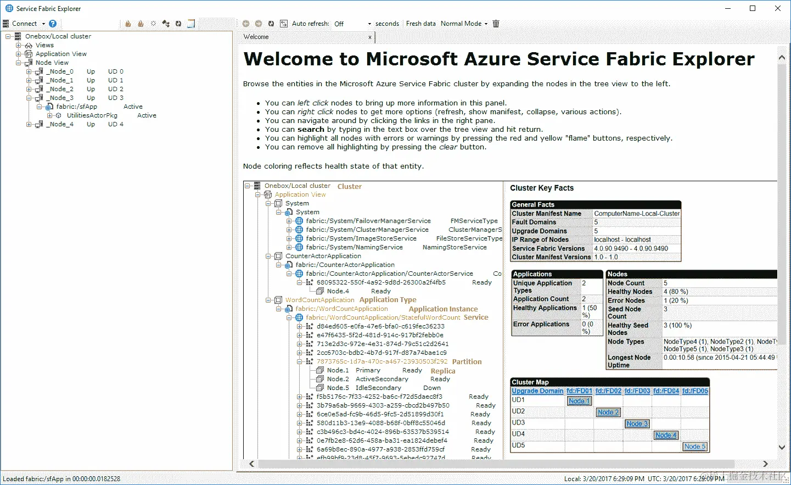This screenshot has height=485, width=791.
Task: Expand the Views tree node
Action: click(x=19, y=45)
